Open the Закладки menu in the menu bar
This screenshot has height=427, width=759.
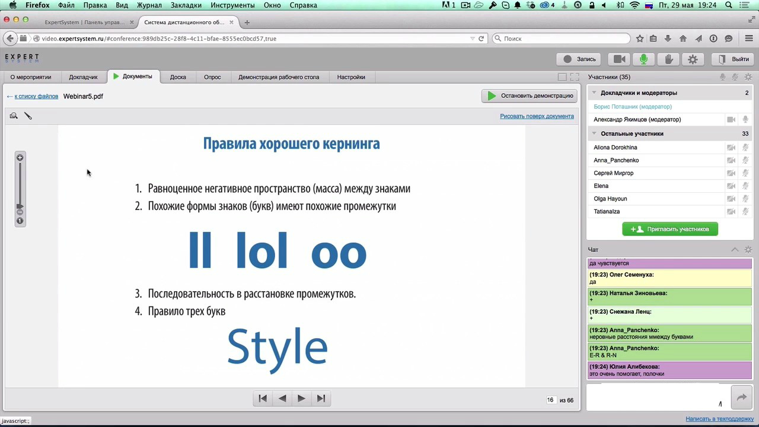tap(186, 5)
